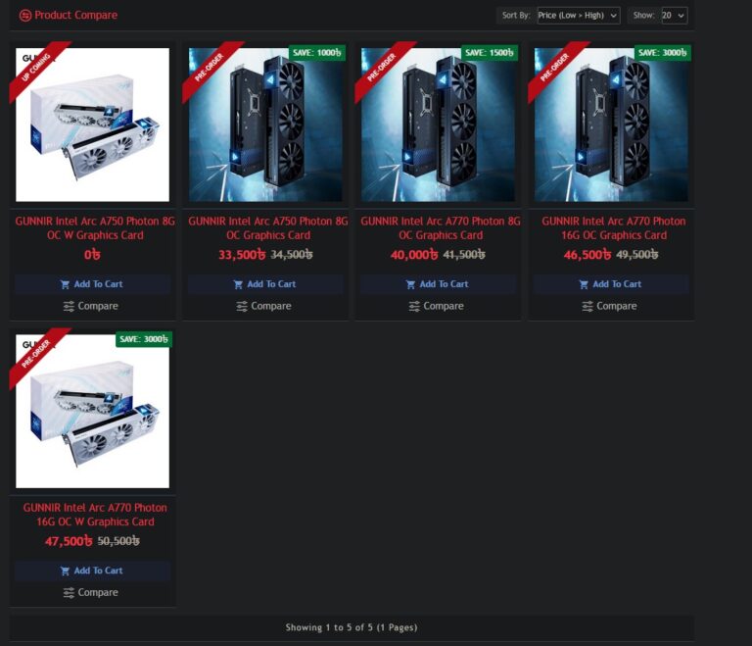Open the A770 Photon 16G OC W title link
752x646 pixels.
[95, 515]
